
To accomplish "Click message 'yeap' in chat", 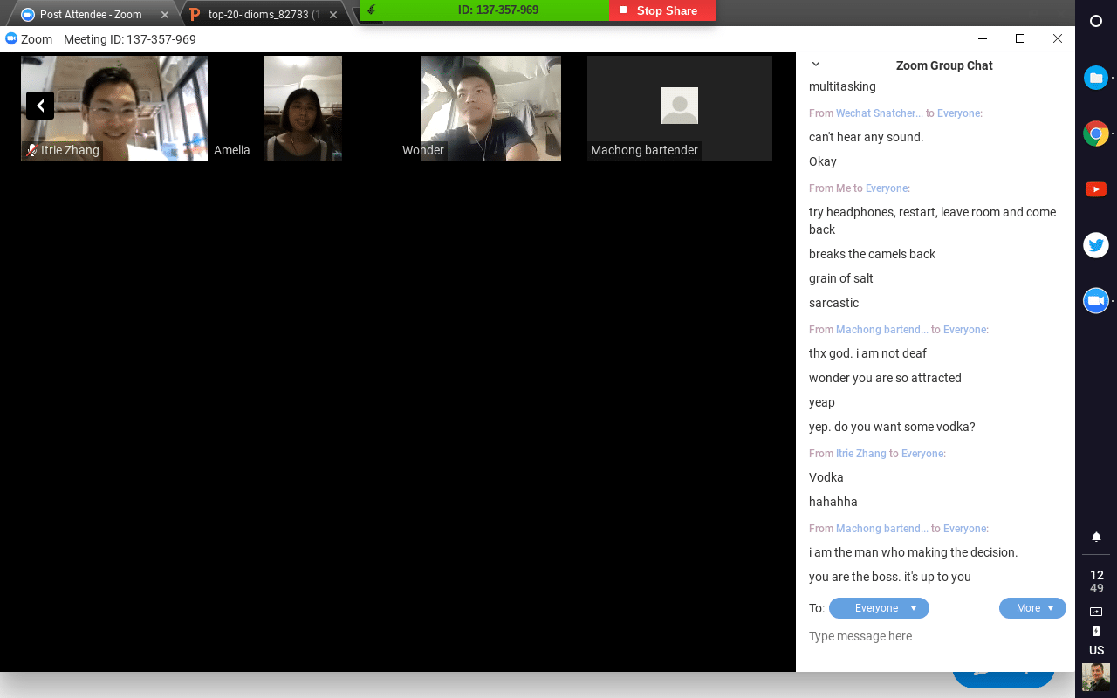I will point(822,402).
